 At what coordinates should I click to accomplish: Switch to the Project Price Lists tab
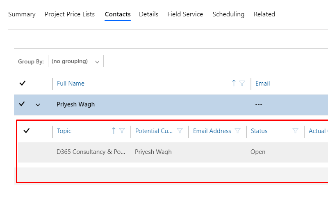tap(70, 14)
